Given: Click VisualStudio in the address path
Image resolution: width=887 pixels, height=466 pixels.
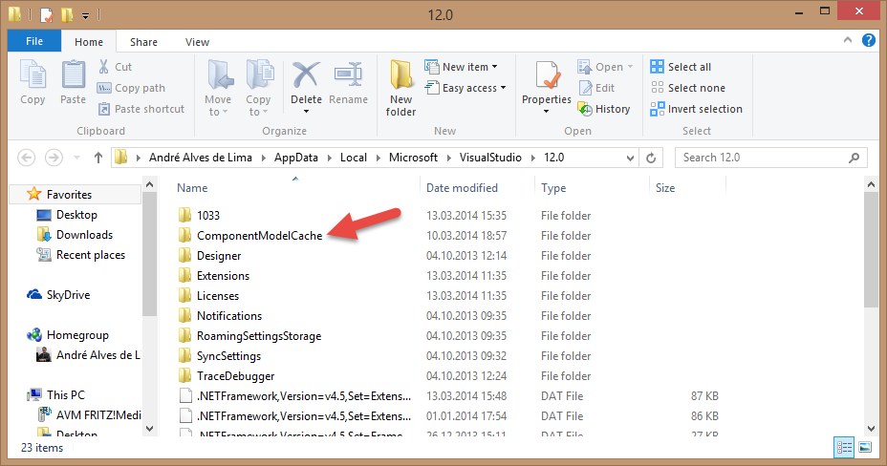Looking at the screenshot, I should (490, 158).
